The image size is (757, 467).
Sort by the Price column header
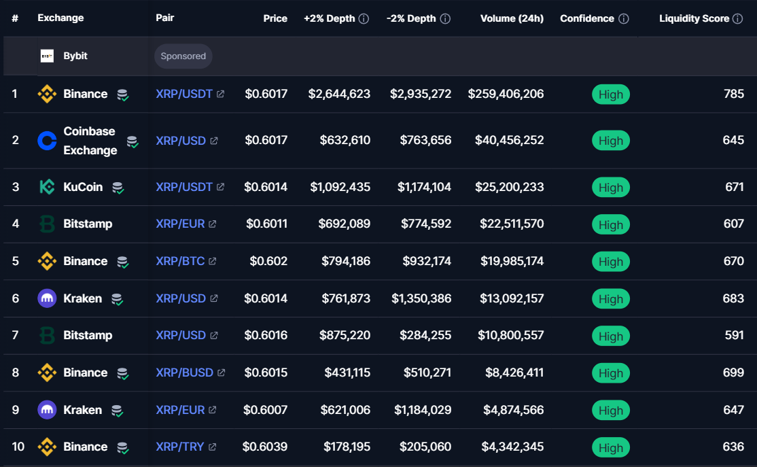point(275,18)
